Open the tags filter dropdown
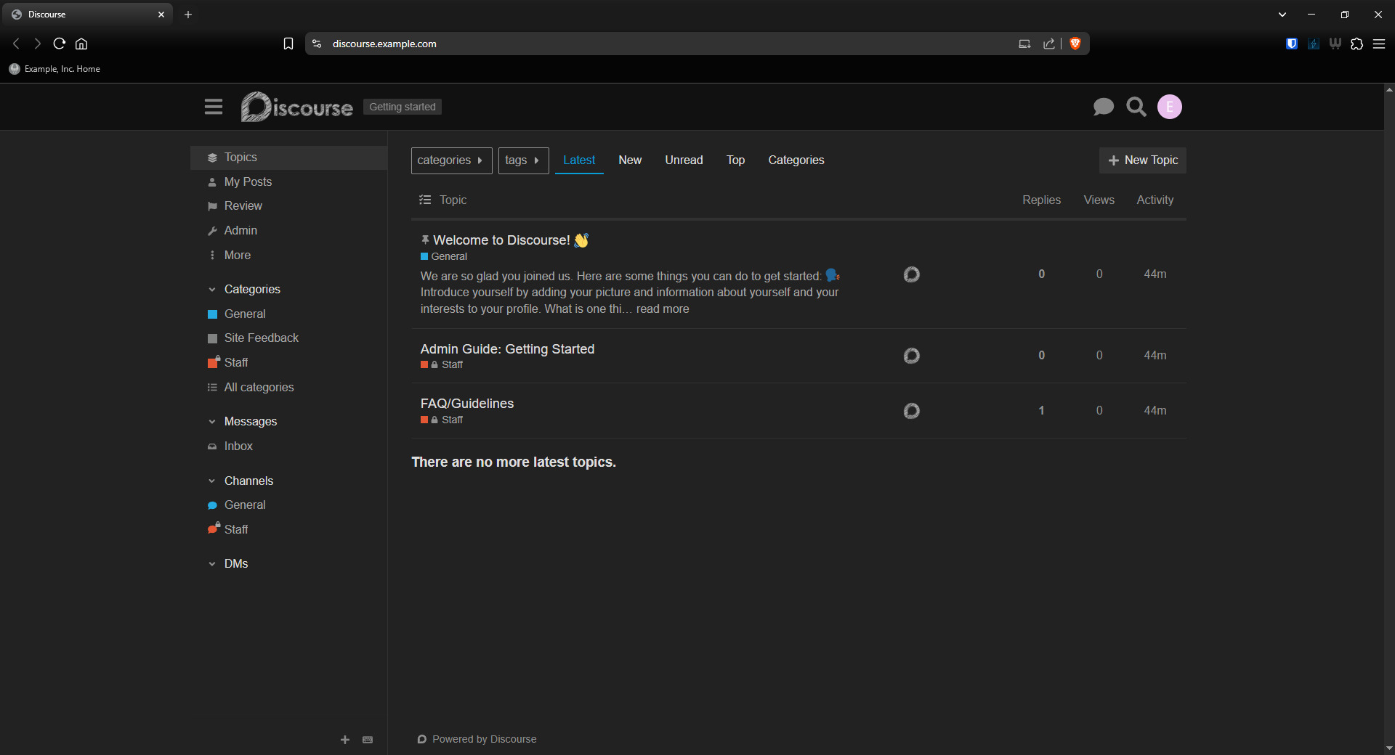The width and height of the screenshot is (1395, 755). click(x=523, y=160)
